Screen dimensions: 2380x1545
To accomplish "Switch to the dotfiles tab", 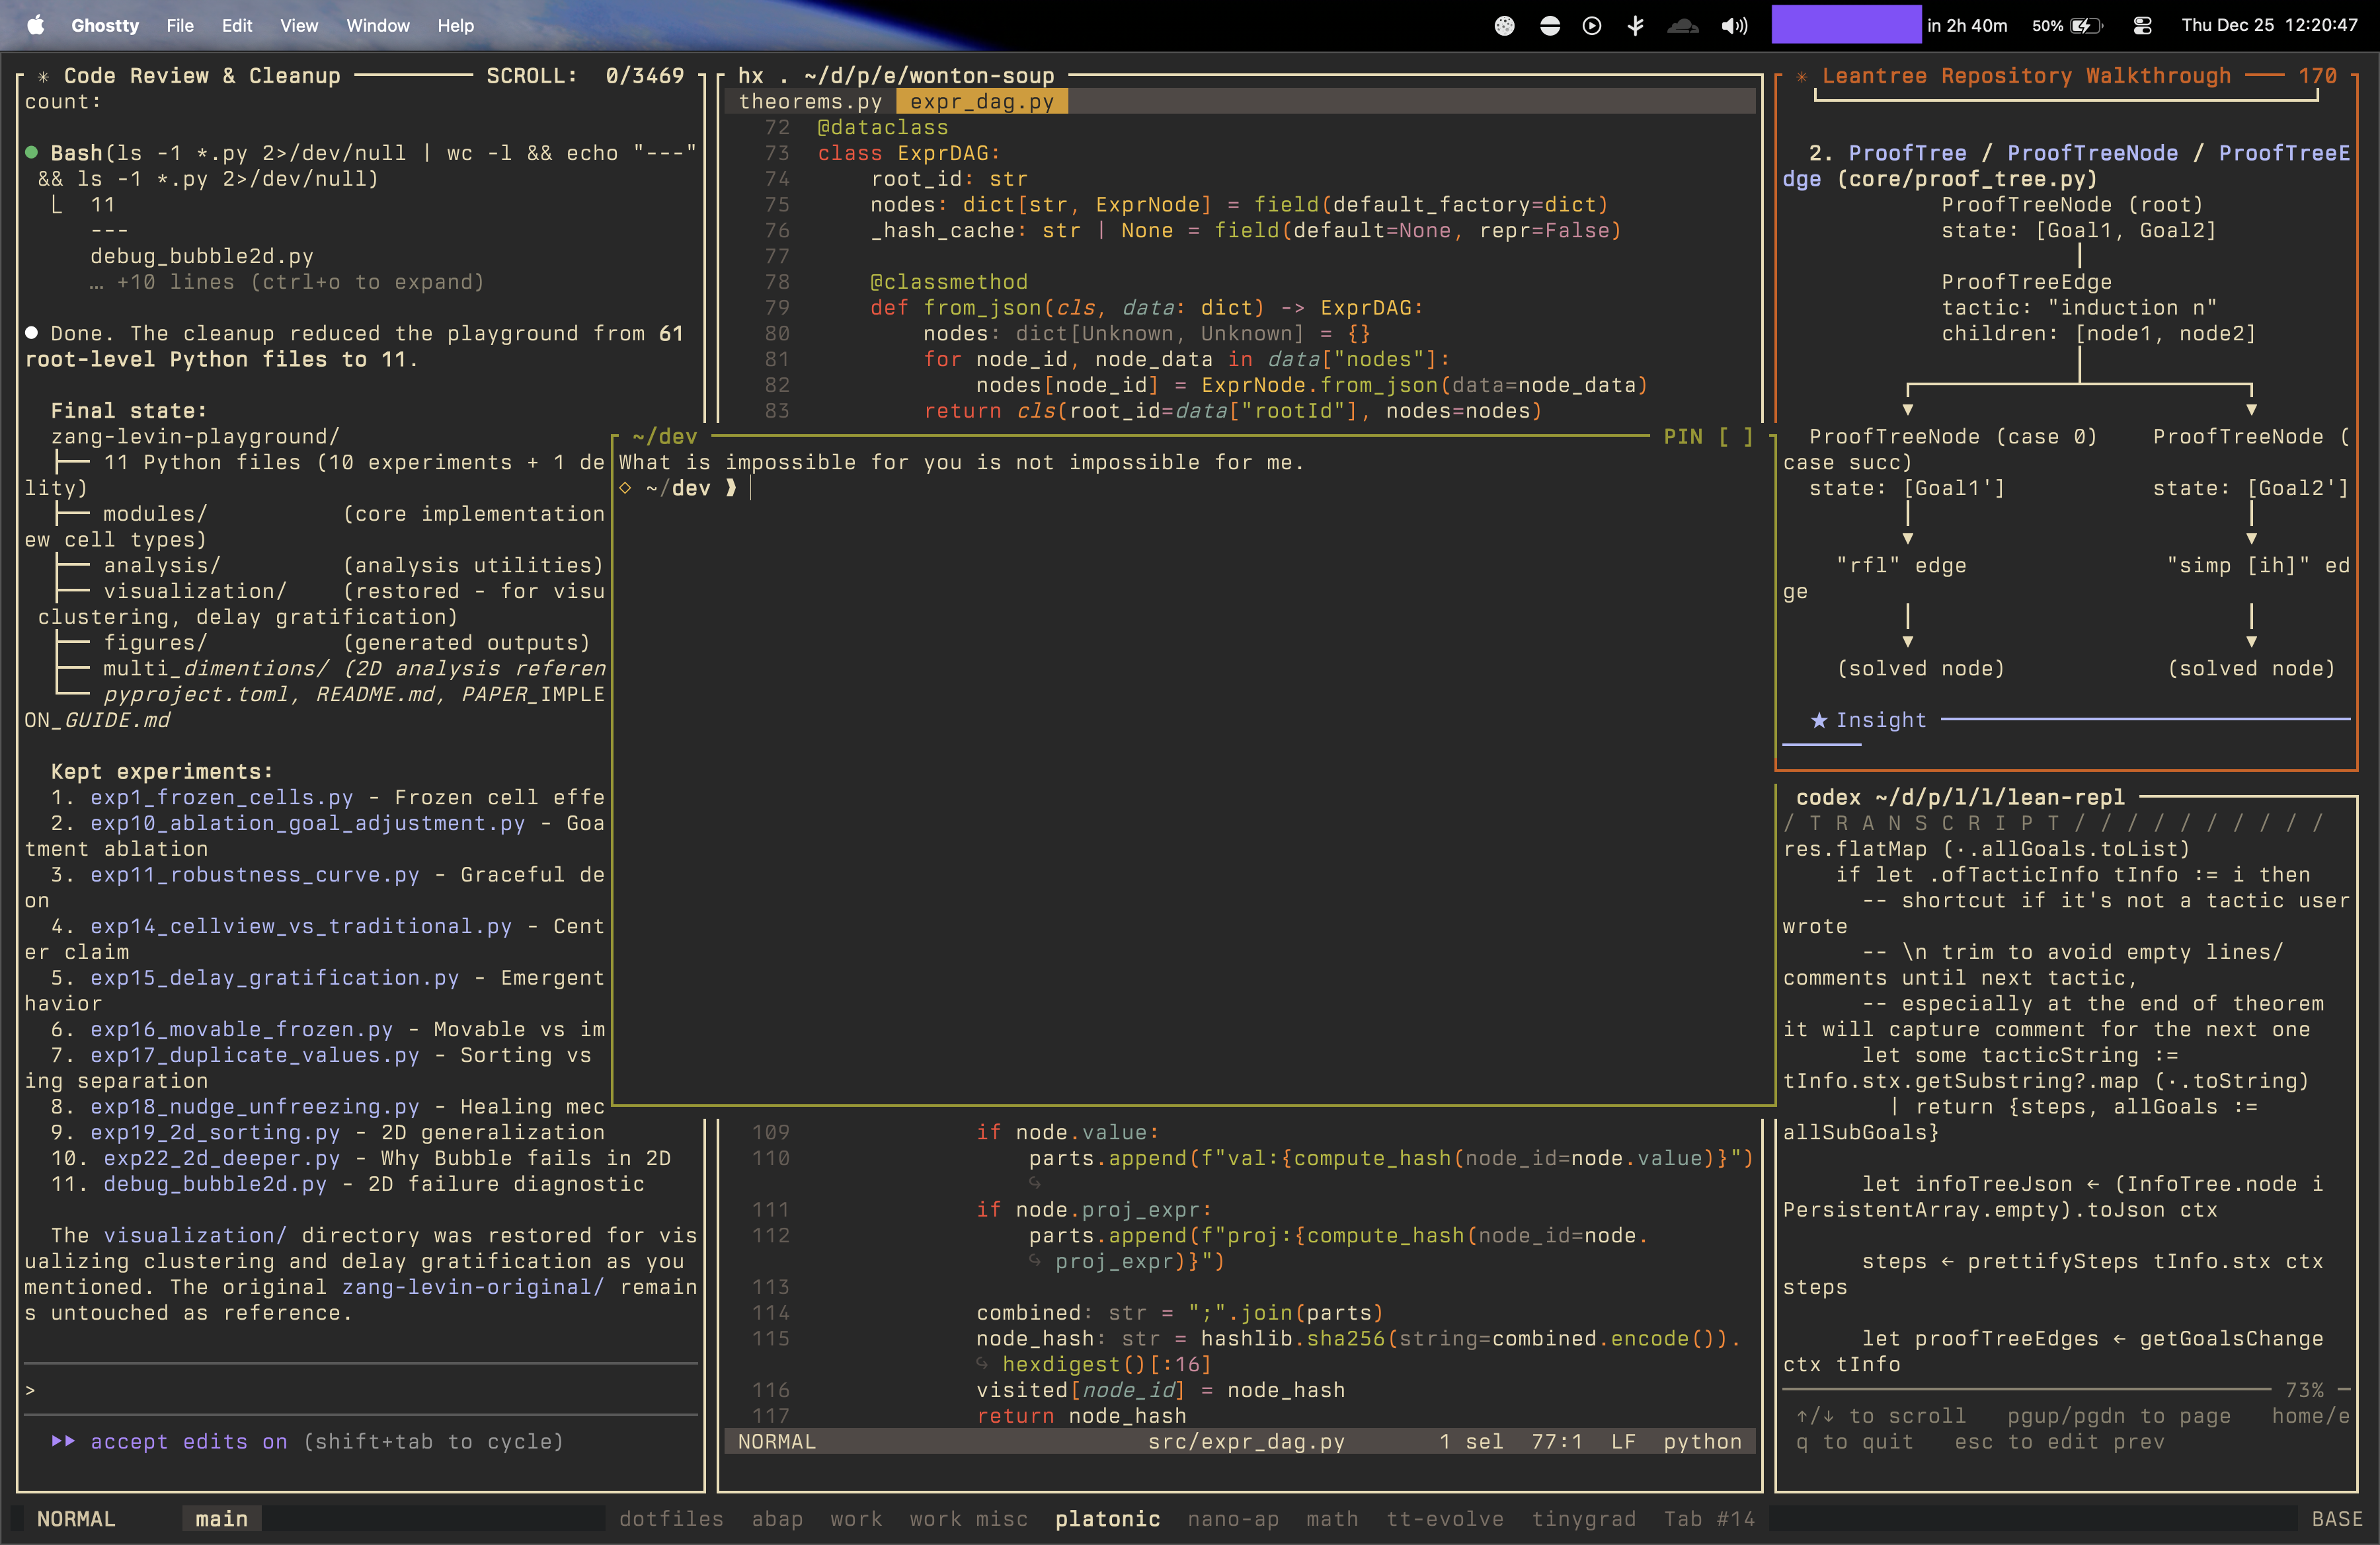I will [670, 1518].
